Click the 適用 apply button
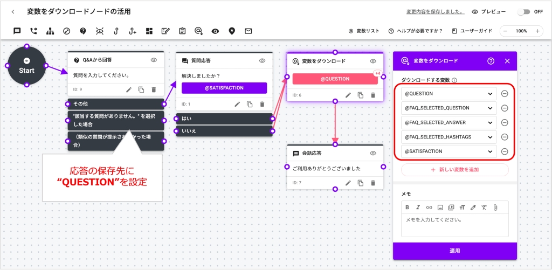The image size is (552, 270). click(x=454, y=251)
